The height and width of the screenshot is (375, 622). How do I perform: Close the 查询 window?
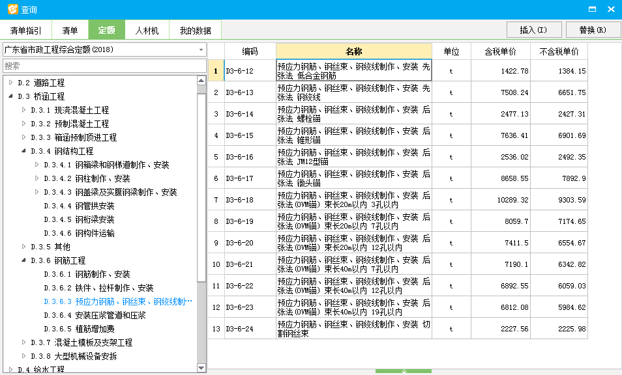[x=612, y=9]
